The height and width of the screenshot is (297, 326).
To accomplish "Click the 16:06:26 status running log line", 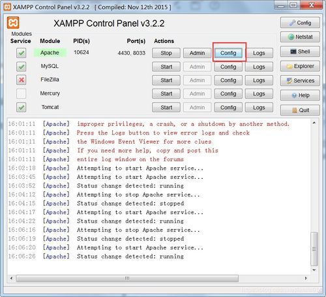I will (x=96, y=257).
